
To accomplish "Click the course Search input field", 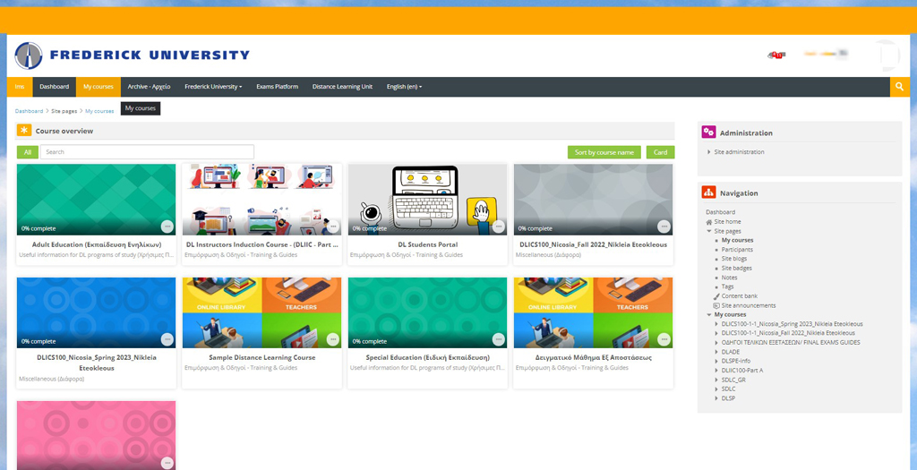I will point(147,152).
